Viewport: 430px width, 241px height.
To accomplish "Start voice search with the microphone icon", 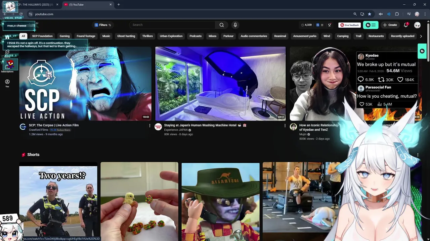I will point(235,25).
